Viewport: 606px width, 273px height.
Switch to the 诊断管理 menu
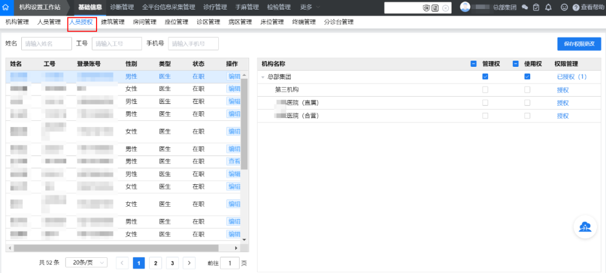point(122,7)
